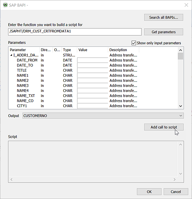Uncheck Show only input parameters
Viewport: 192px width, 199px height.
(x=134, y=43)
